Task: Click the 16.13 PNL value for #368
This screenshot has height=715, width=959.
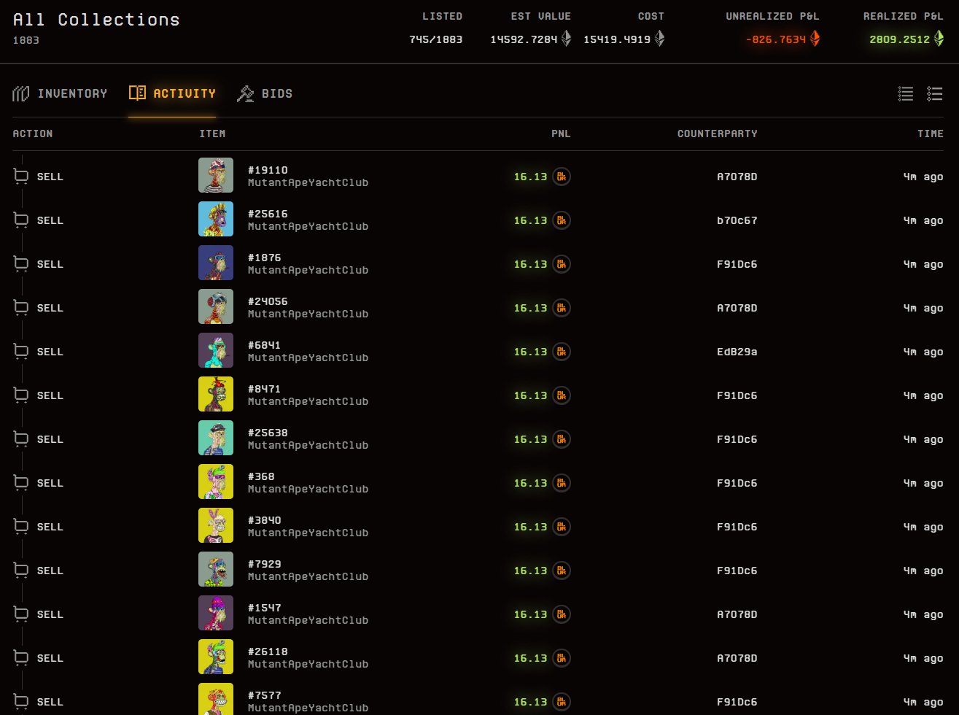Action: coord(530,483)
